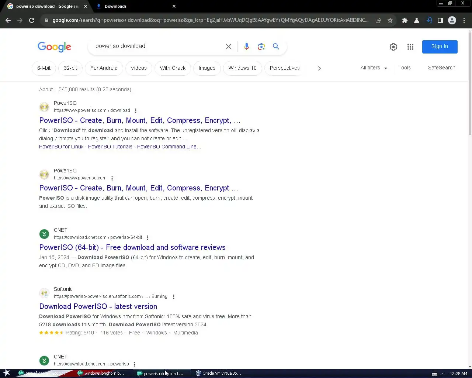
Task: Close the poweriso download tab
Action: click(x=86, y=6)
